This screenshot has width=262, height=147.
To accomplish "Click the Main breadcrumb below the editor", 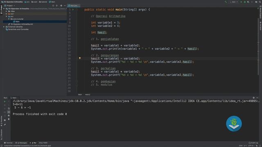I will (80, 94).
